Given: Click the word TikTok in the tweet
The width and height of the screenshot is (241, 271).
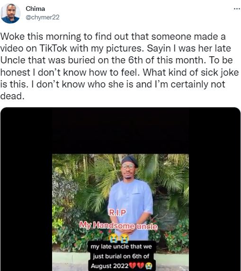Looking at the screenshot, I should (x=54, y=48).
